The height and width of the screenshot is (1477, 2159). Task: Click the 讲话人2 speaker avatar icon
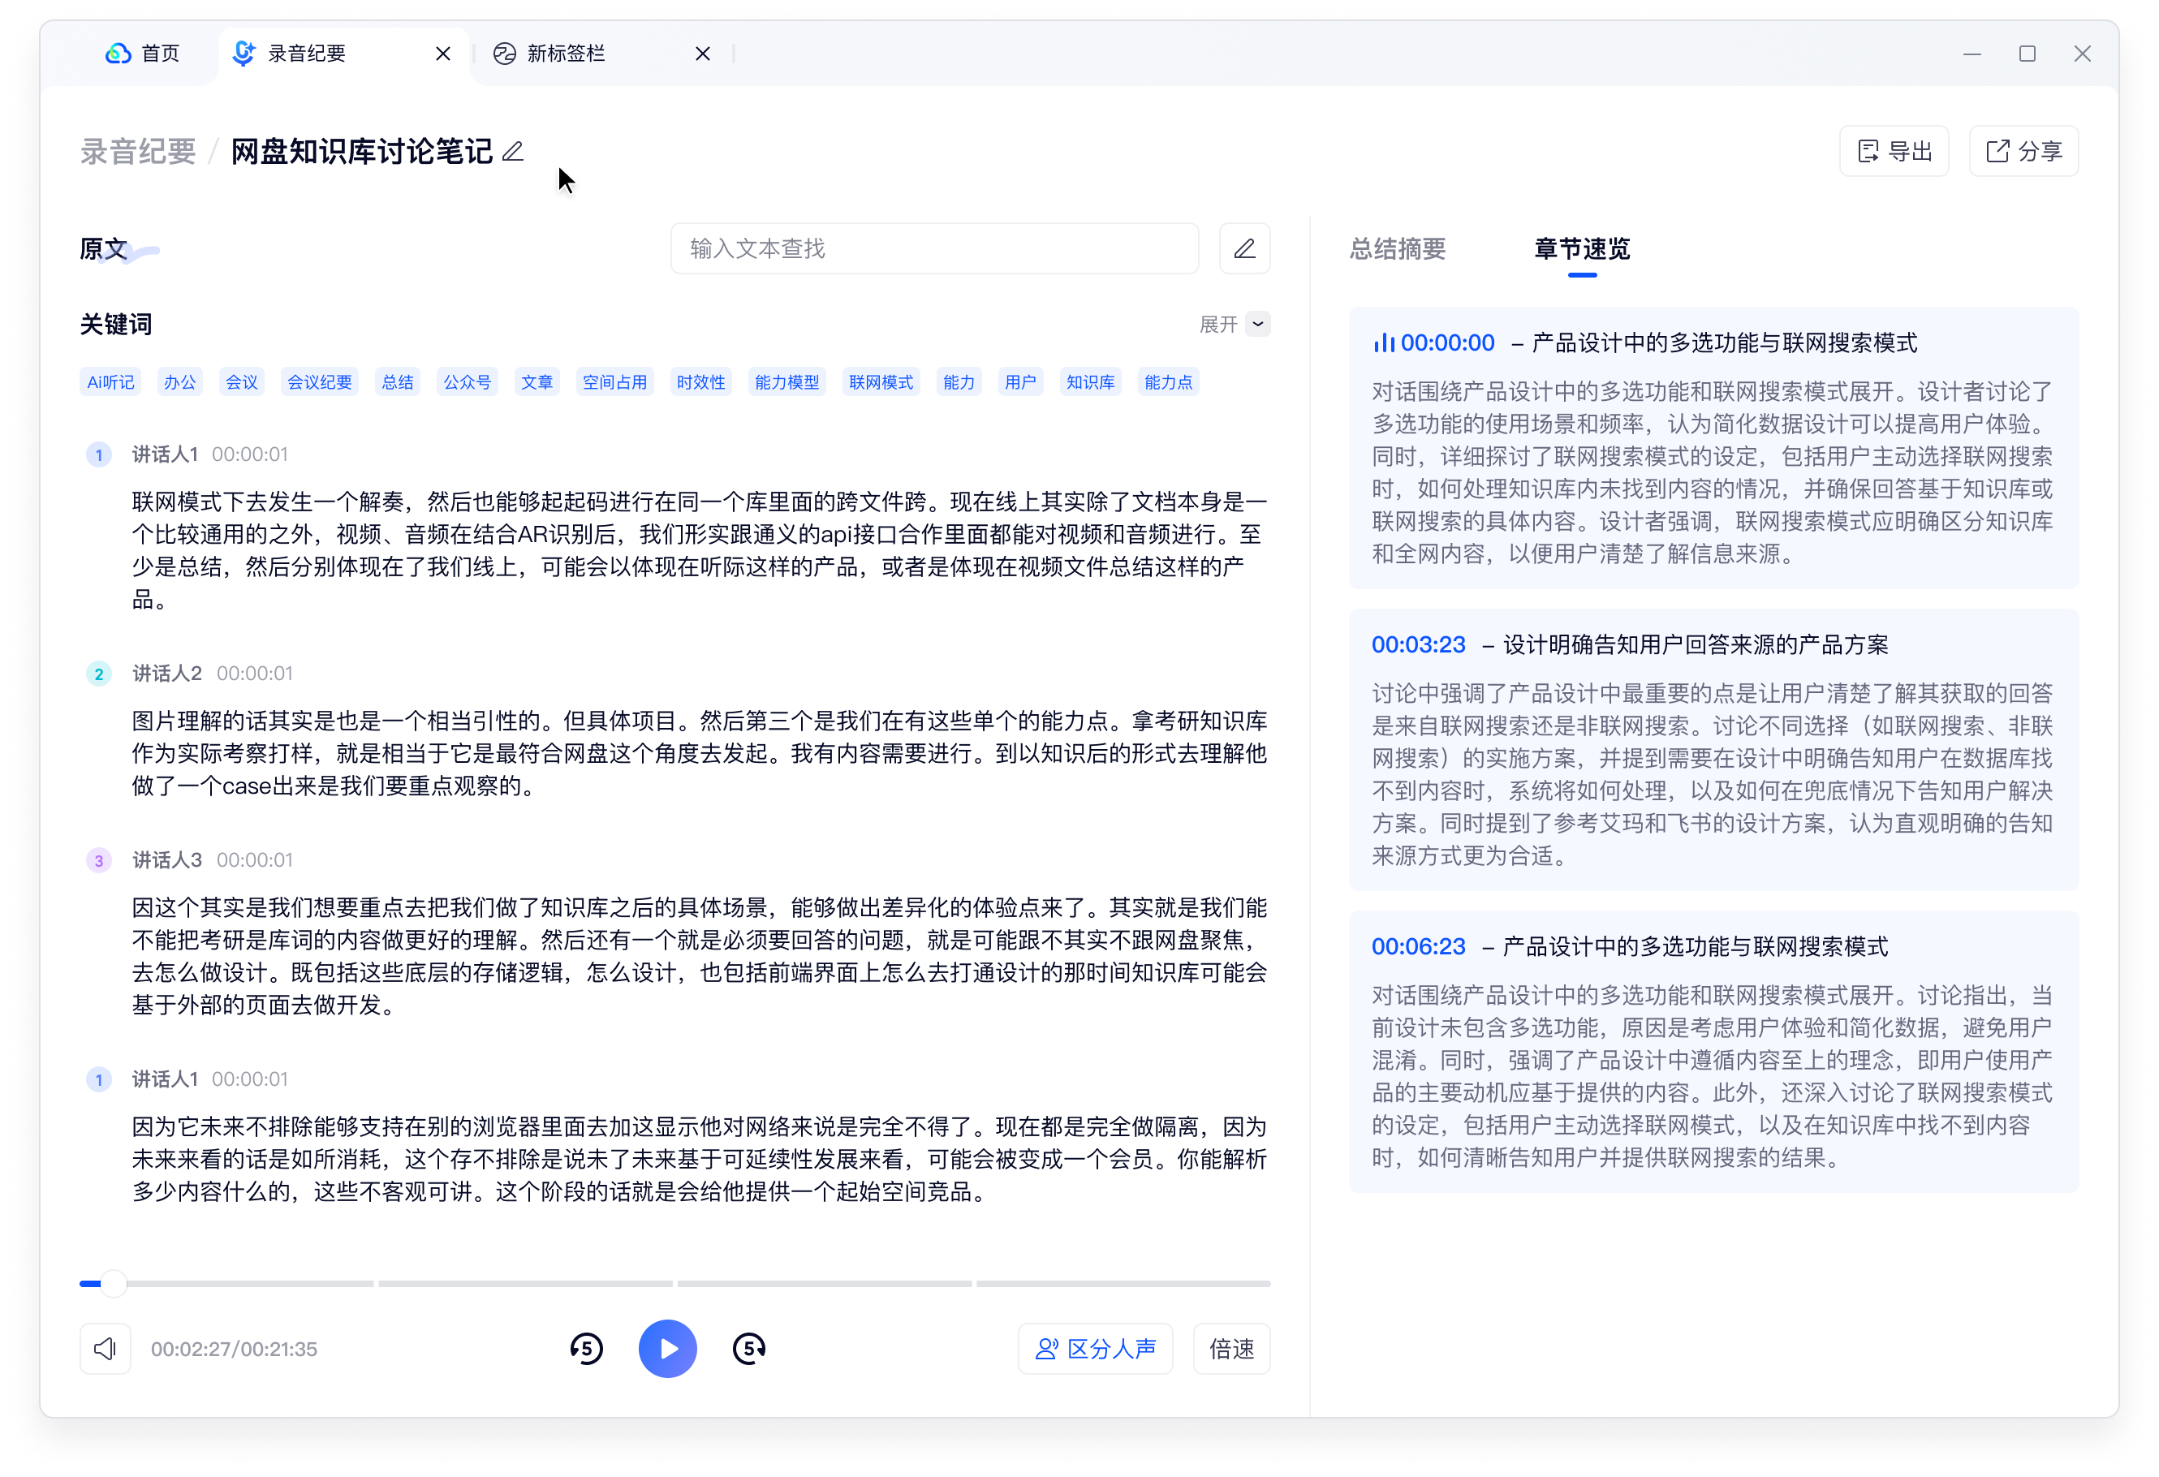[99, 674]
